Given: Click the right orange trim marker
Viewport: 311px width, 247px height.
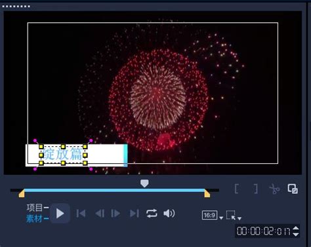Looking at the screenshot, I should coord(207,194).
